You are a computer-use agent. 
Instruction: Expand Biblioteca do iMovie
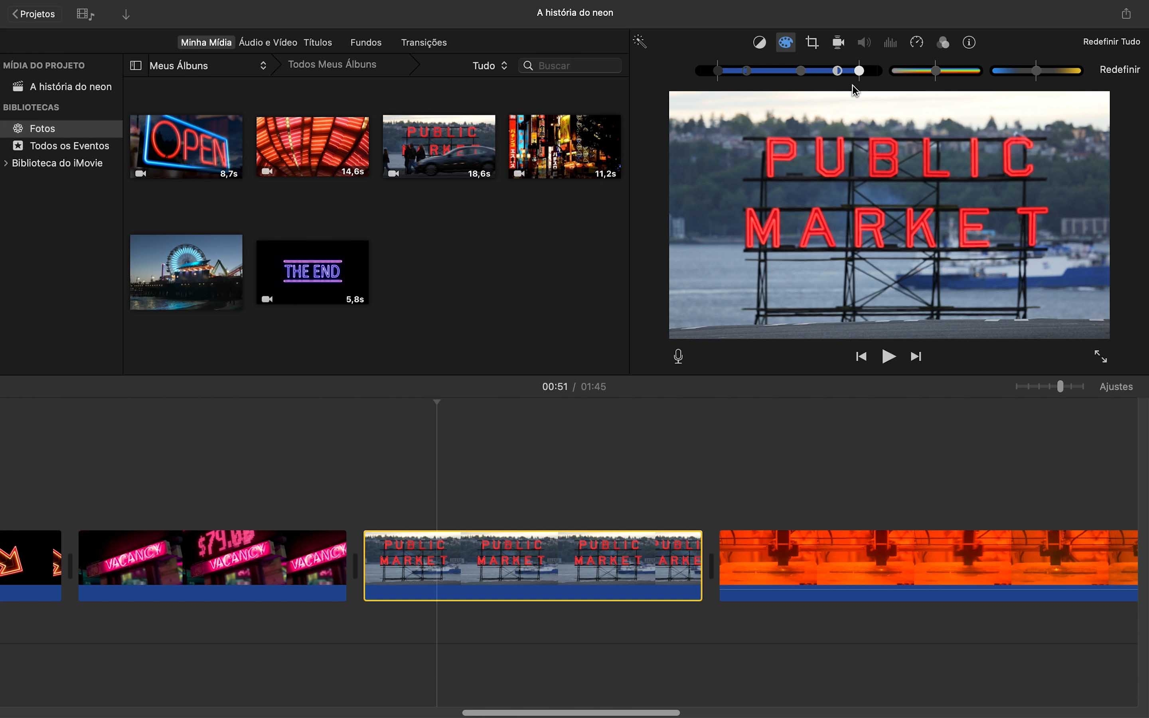[6, 163]
